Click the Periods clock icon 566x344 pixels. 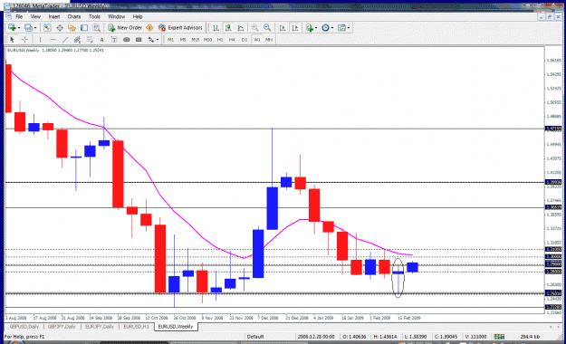325,28
